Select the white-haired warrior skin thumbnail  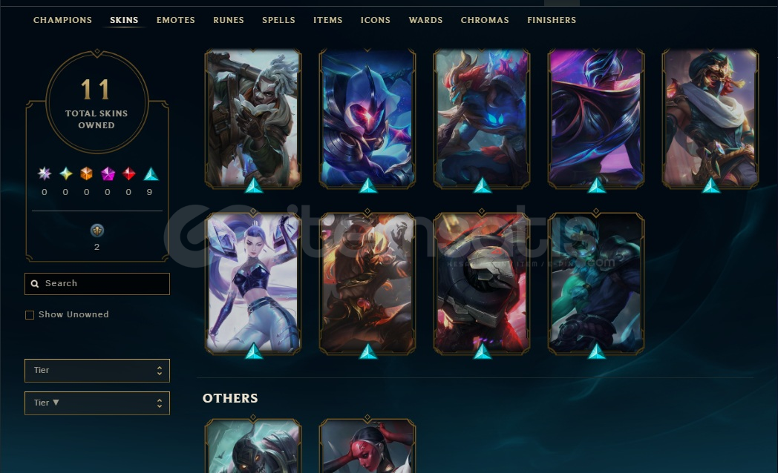coord(253,119)
